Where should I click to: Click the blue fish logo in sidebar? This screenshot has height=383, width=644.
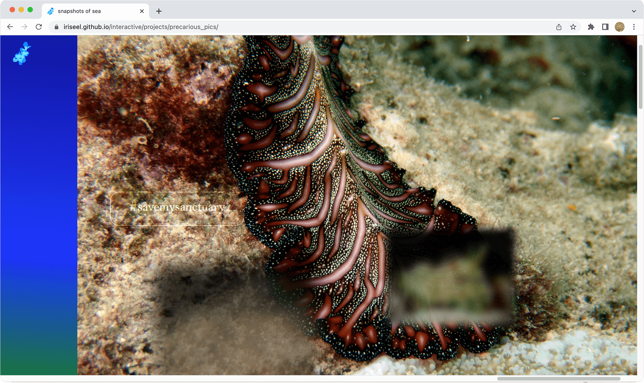22,53
